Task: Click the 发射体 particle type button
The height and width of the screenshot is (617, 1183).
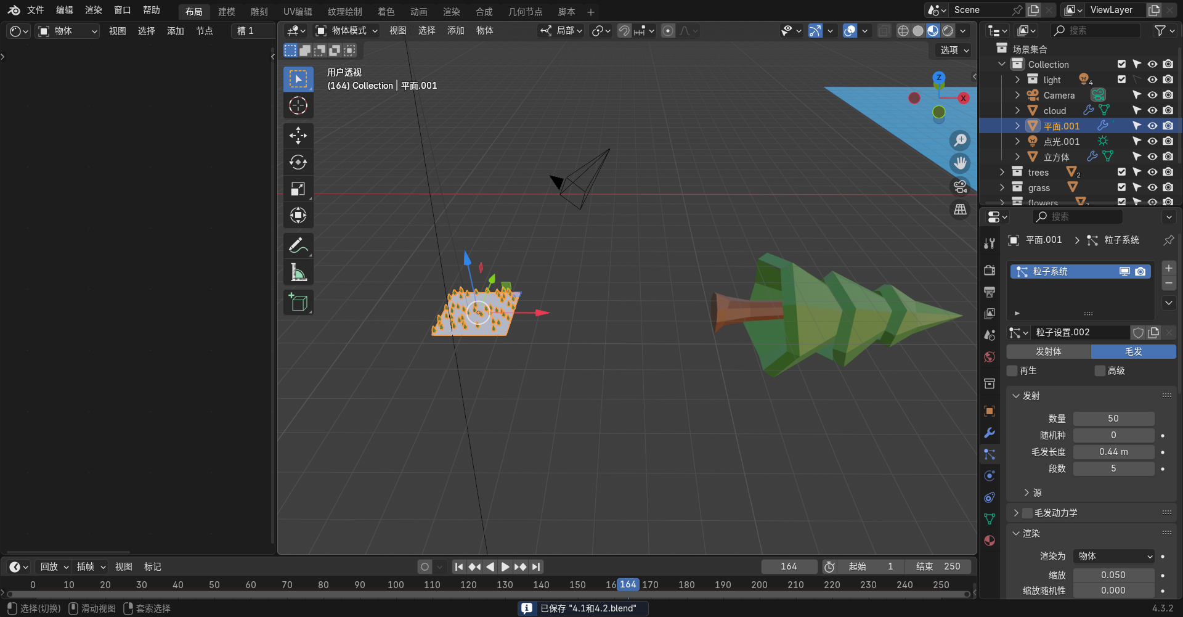Action: (1048, 351)
